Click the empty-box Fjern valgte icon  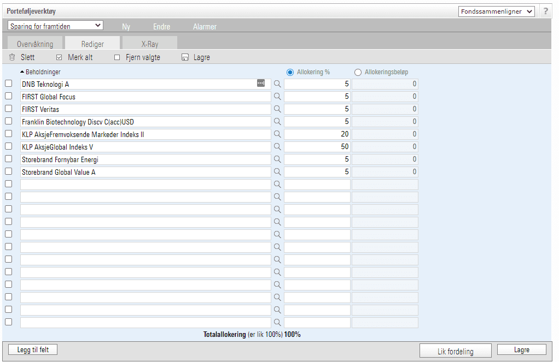(x=117, y=57)
